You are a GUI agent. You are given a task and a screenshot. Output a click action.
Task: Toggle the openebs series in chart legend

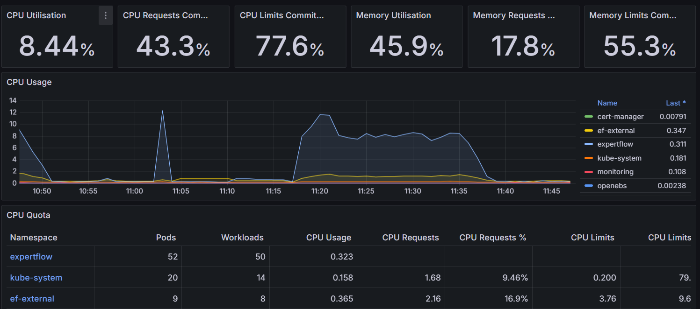tap(609, 186)
